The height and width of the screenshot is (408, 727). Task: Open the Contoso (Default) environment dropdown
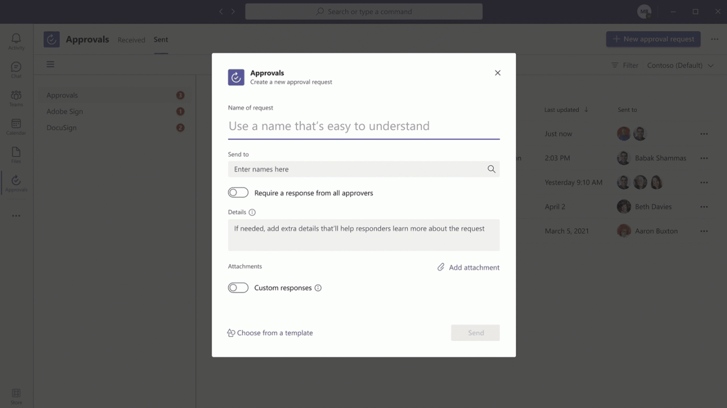680,65
